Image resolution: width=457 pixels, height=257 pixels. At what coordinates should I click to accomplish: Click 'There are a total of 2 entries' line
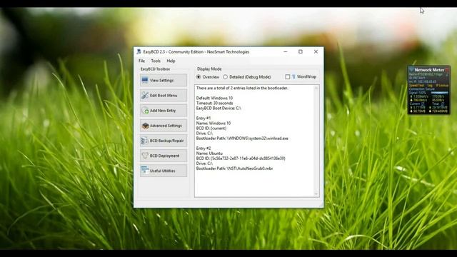tap(242, 88)
